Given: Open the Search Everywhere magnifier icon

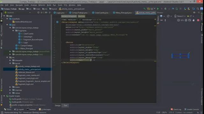Looking at the screenshot, I should 198,9.
